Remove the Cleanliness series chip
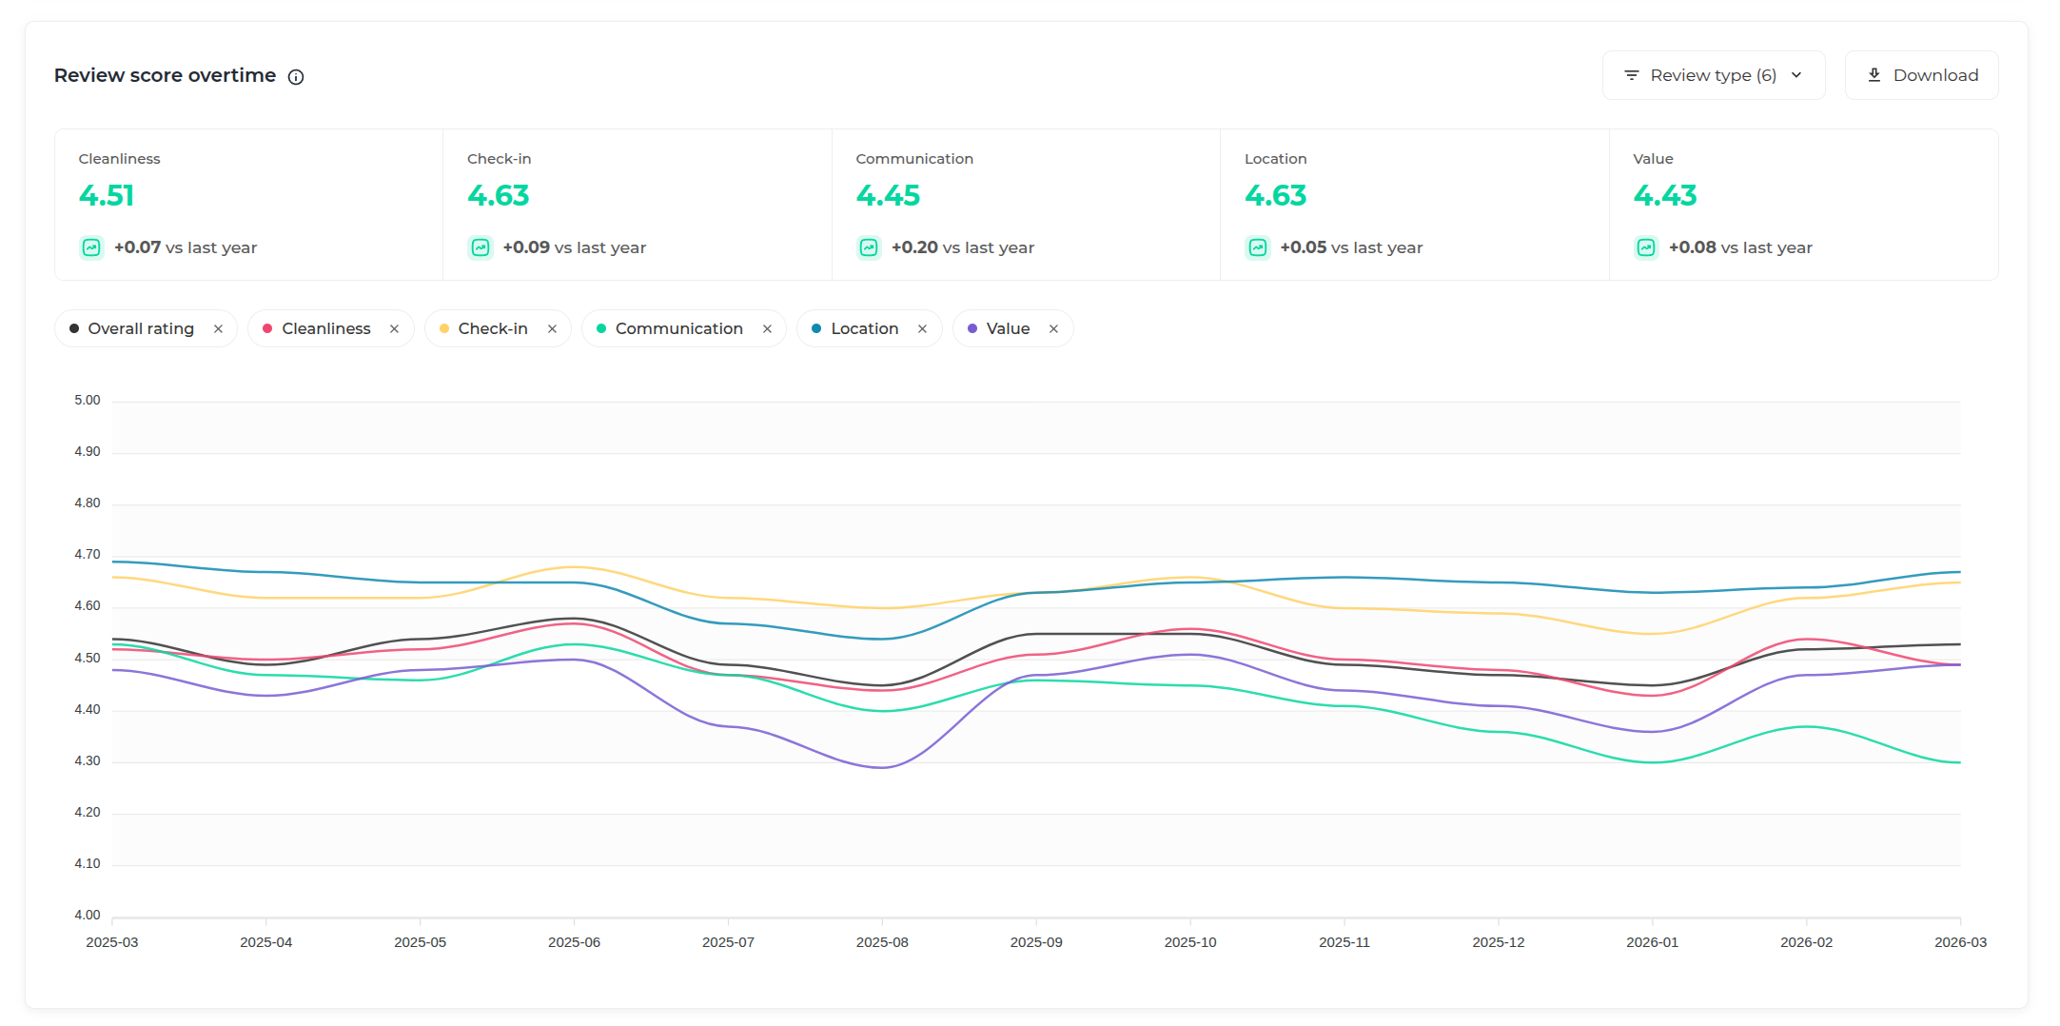 click(x=394, y=328)
